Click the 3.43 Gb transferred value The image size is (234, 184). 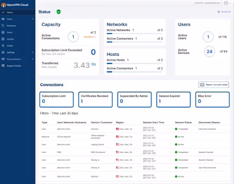click(85, 65)
